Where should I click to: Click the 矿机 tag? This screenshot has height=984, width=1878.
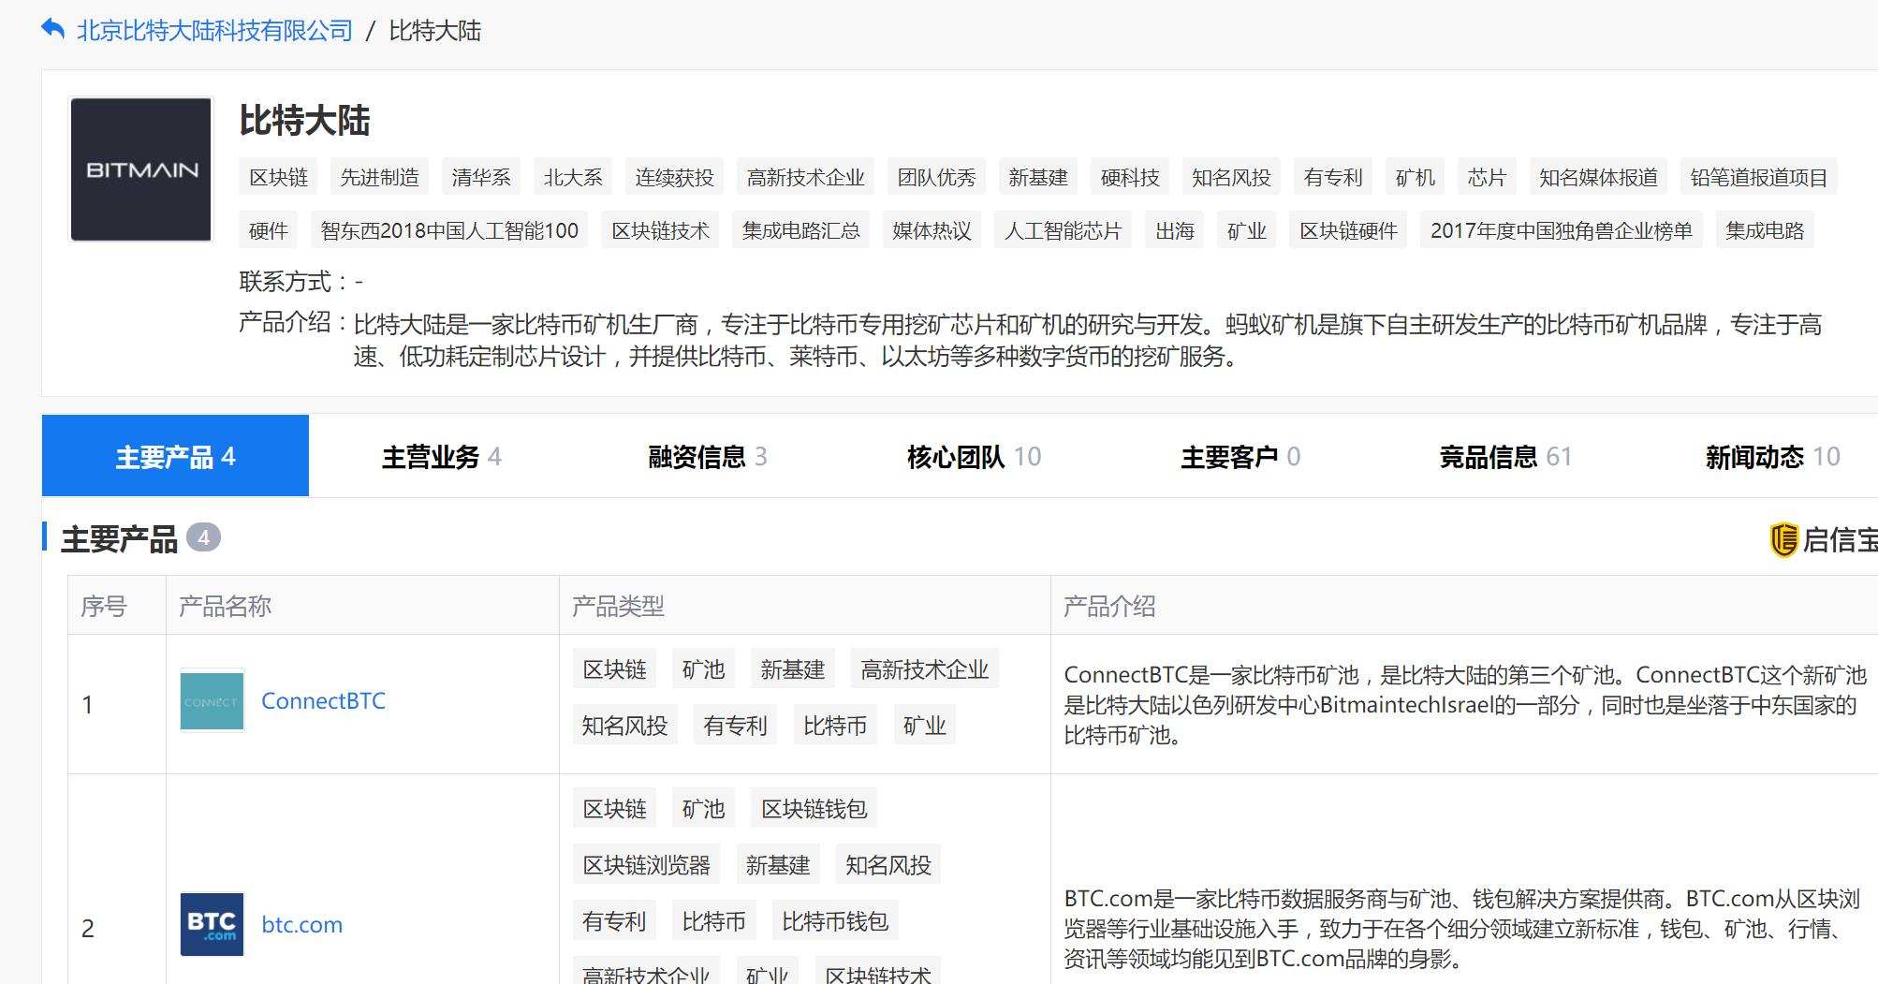(1415, 177)
